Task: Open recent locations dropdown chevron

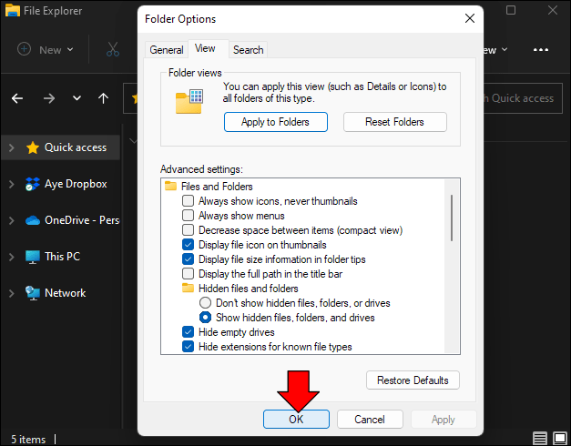Action: (76, 98)
